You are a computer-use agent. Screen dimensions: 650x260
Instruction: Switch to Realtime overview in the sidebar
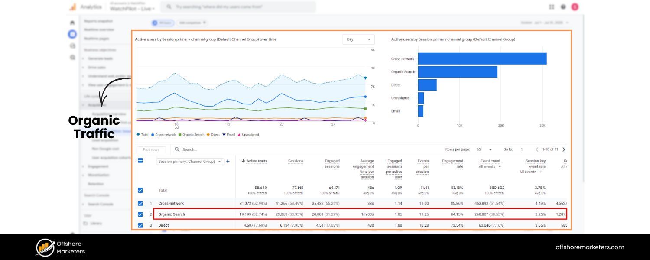click(x=98, y=29)
